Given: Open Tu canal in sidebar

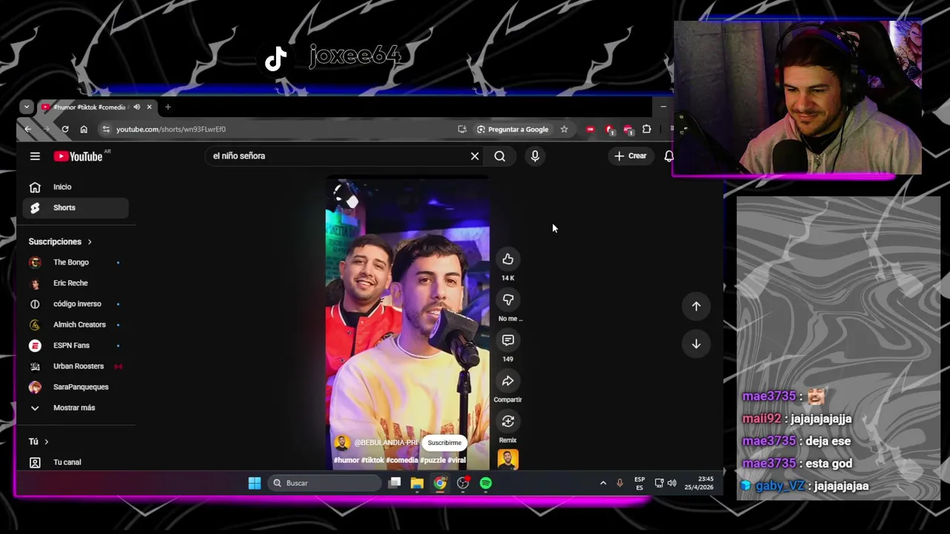Looking at the screenshot, I should tap(76, 462).
